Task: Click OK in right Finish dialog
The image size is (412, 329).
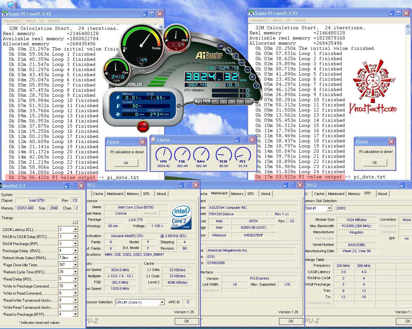Action: coord(375,163)
